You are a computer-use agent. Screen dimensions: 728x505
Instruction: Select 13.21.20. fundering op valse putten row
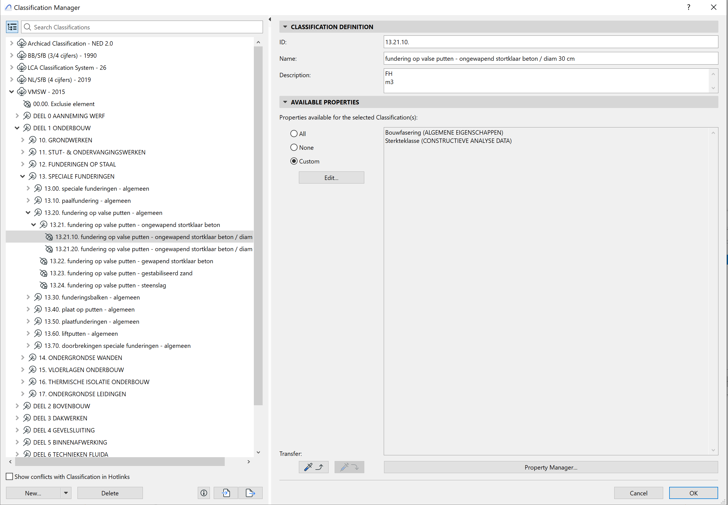pyautogui.click(x=130, y=249)
